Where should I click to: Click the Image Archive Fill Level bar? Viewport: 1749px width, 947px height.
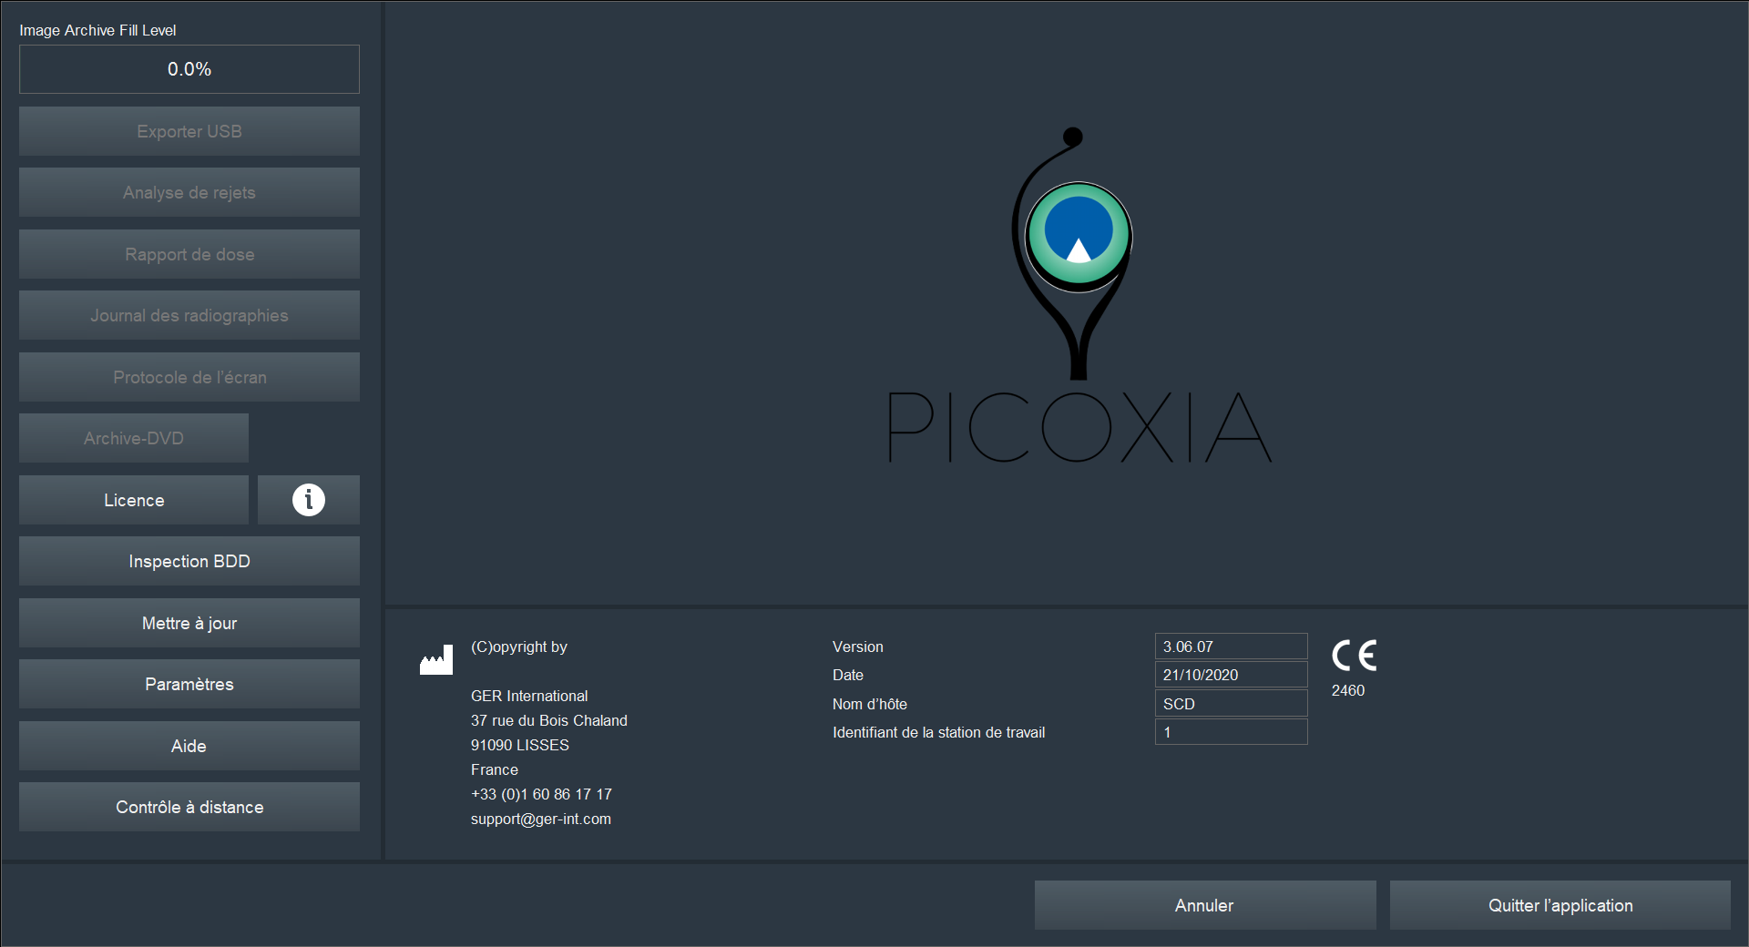coord(189,69)
